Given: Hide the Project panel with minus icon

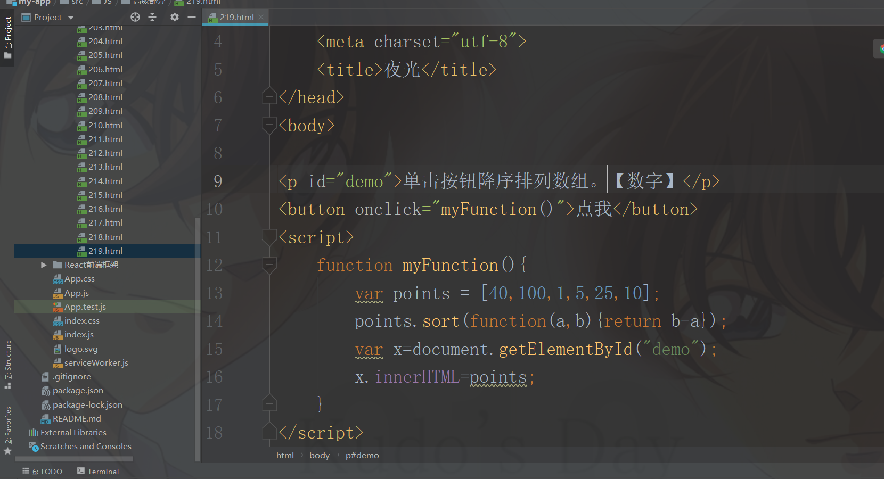Looking at the screenshot, I should tap(192, 17).
